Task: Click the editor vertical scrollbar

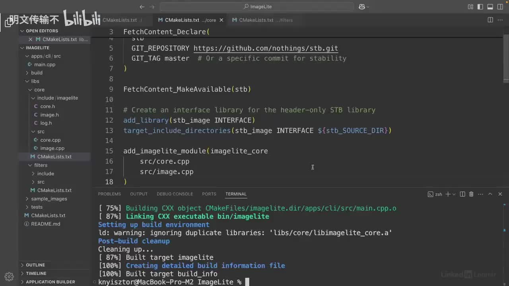Action: pos(506,60)
